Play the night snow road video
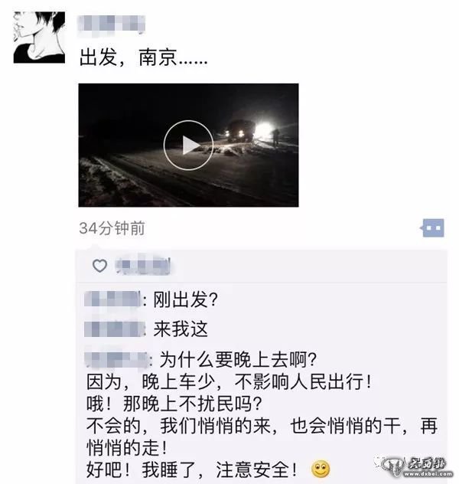 tap(188, 146)
